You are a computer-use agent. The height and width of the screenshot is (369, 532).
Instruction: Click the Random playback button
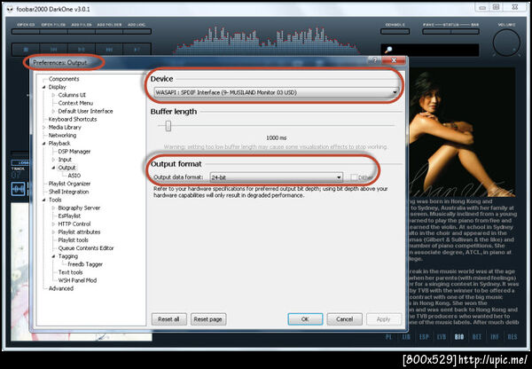tap(137, 50)
